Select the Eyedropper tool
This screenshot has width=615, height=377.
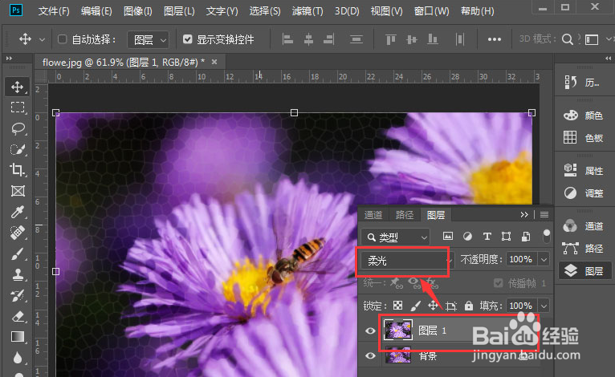(x=17, y=212)
